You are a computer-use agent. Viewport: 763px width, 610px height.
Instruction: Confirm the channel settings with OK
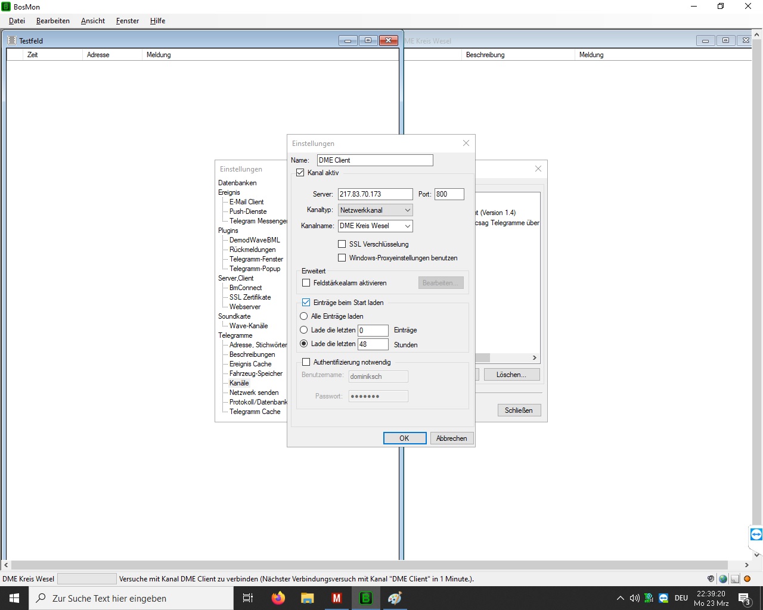[x=405, y=438]
